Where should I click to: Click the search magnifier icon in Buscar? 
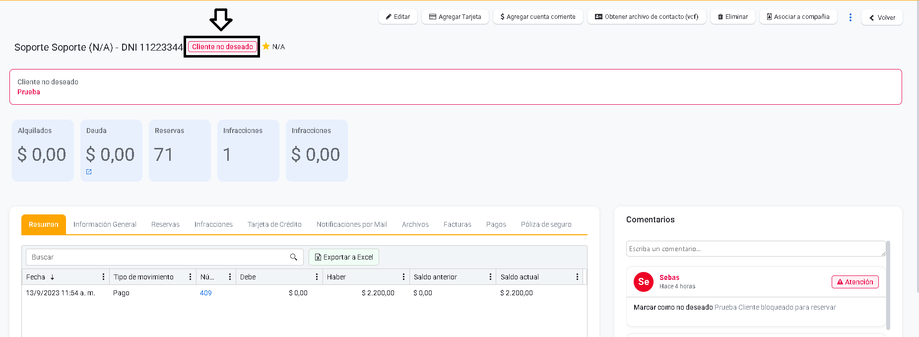(294, 257)
